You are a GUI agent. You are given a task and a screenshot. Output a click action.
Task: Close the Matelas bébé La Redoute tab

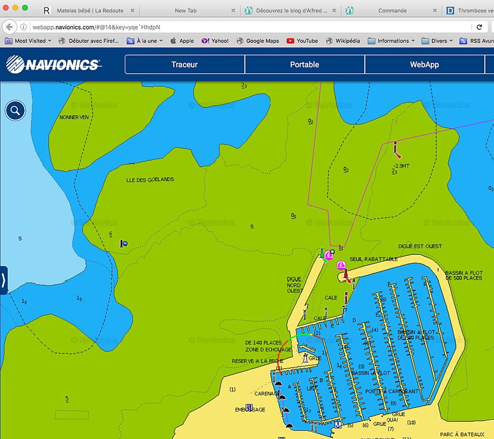point(132,11)
